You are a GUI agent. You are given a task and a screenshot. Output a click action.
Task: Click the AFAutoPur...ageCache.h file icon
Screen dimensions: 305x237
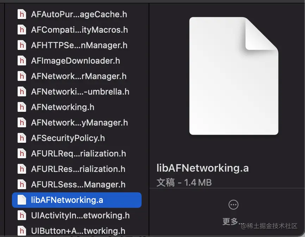22,14
